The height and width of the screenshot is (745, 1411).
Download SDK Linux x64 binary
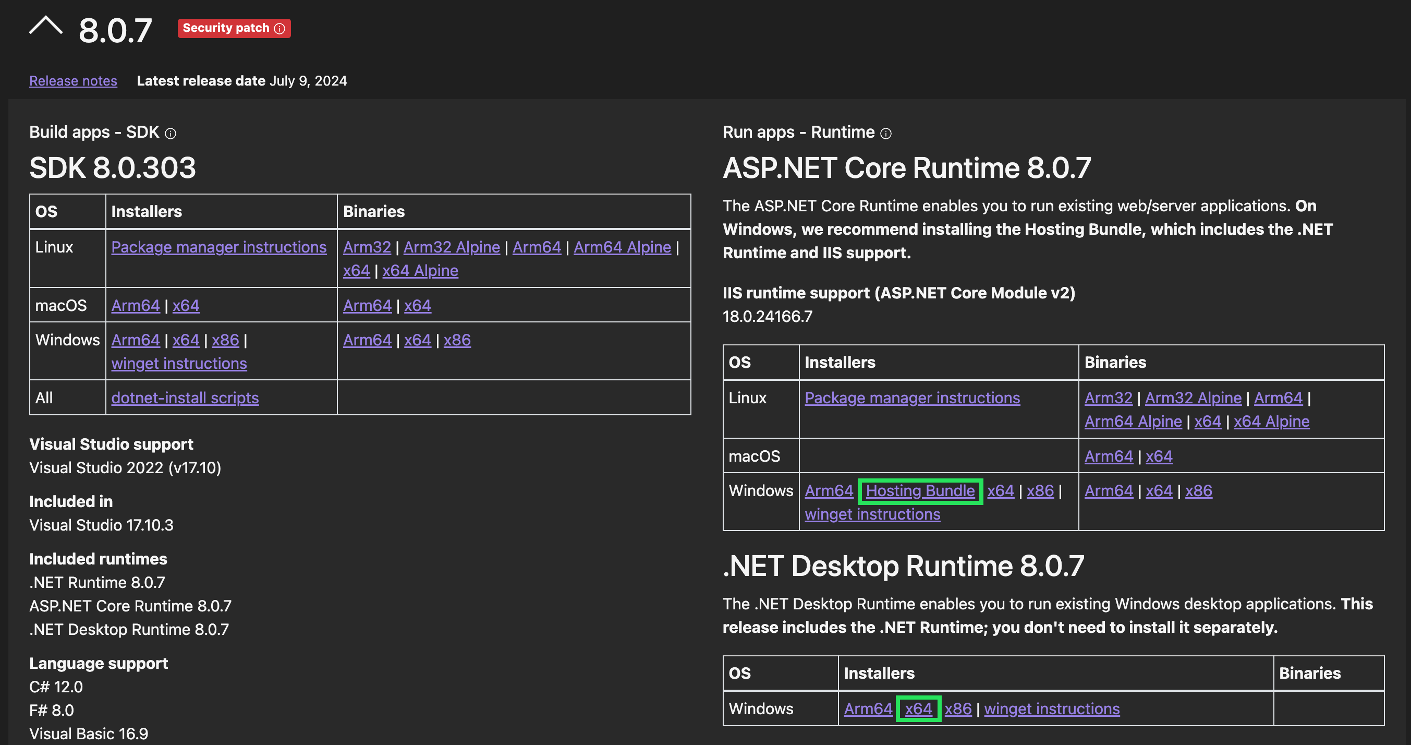tap(357, 271)
